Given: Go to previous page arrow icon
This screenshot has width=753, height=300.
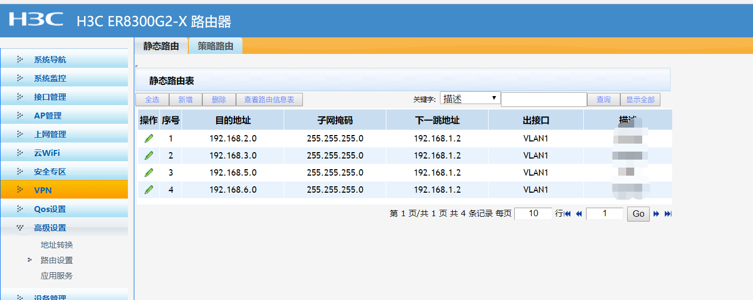Looking at the screenshot, I should [x=579, y=214].
